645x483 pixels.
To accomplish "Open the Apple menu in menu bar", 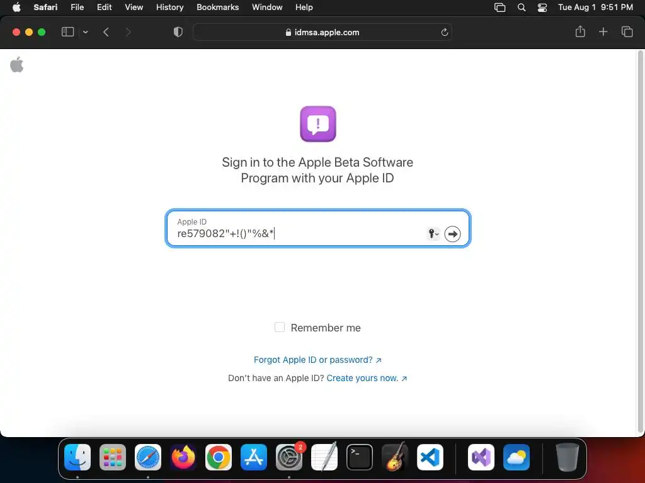I will (x=16, y=8).
